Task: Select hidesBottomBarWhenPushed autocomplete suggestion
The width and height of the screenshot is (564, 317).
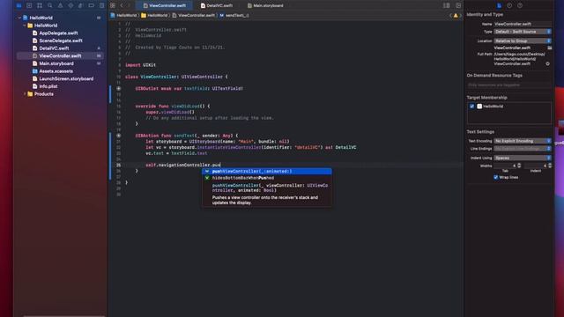Action: pyautogui.click(x=267, y=178)
